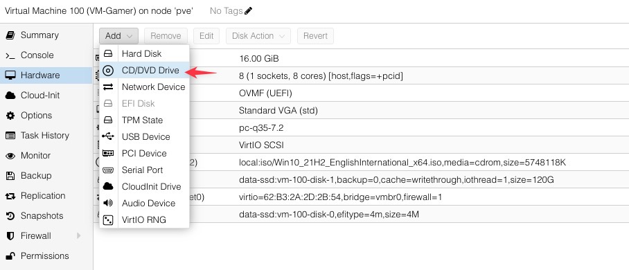Open the Add dropdown button

118,36
